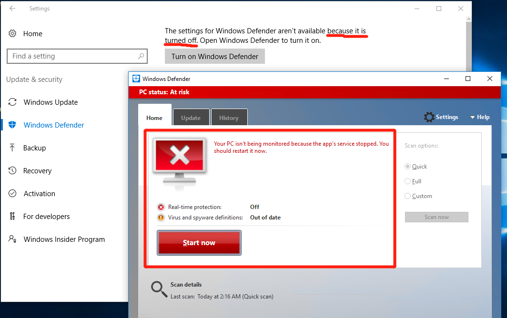Open the History tab in Defender
The image size is (507, 318).
point(229,118)
